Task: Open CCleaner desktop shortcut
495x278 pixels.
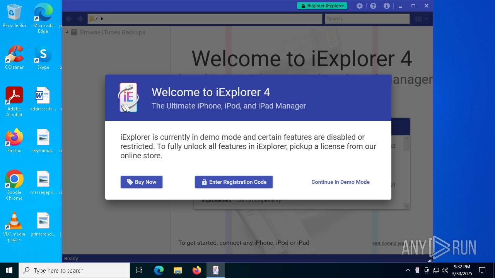Action: click(x=14, y=58)
